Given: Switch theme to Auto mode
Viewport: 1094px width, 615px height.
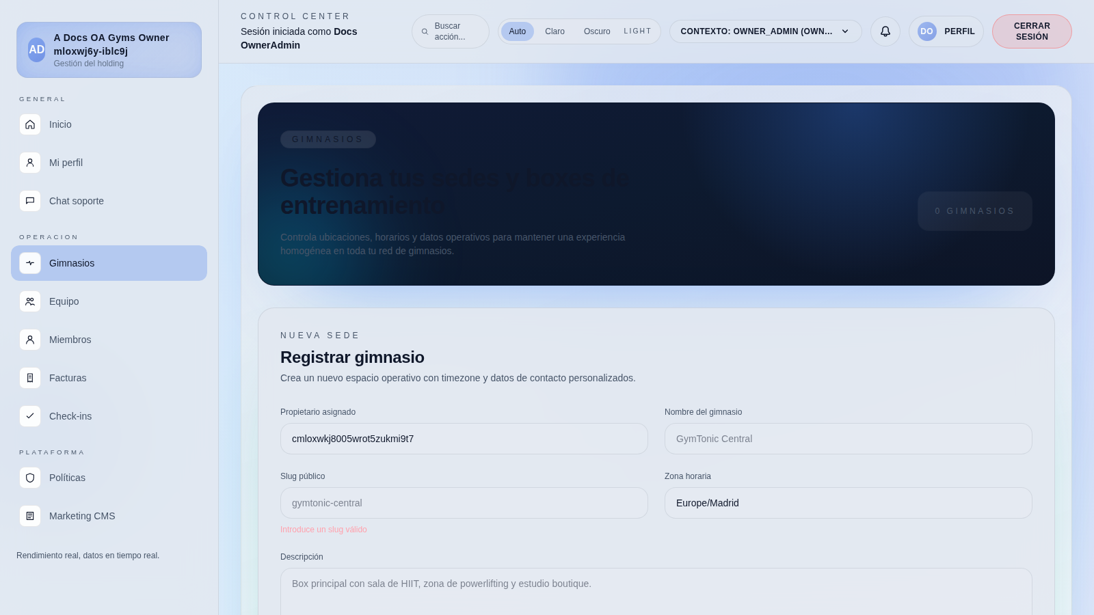Looking at the screenshot, I should pyautogui.click(x=517, y=31).
